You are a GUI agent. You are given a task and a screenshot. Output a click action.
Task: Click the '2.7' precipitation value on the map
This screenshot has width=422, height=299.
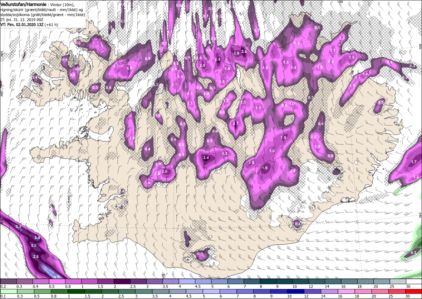pyautogui.click(x=236, y=123)
